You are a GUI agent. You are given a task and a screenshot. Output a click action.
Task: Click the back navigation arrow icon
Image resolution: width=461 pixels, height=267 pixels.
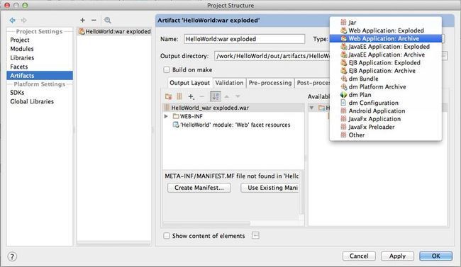click(12, 21)
